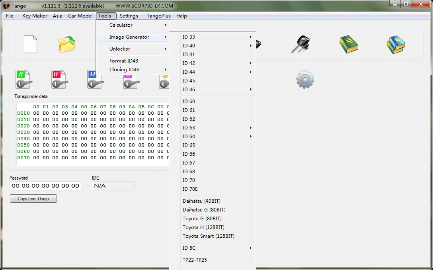The height and width of the screenshot is (270, 433).
Task: Choose Toyota Smart (128BIT)
Action: coord(213,236)
